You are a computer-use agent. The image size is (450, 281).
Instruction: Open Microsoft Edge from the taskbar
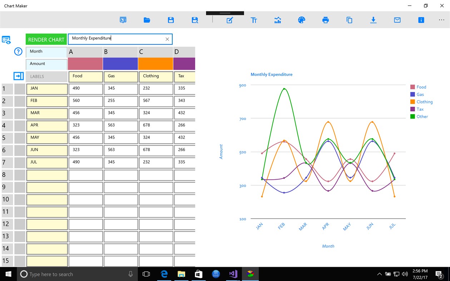point(164,274)
